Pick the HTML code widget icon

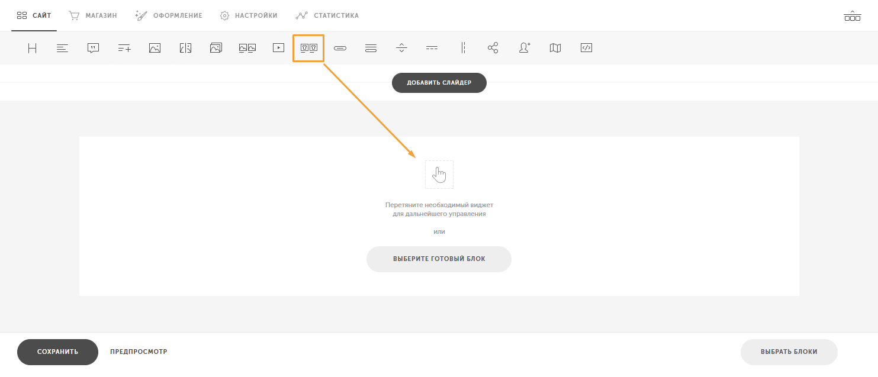(x=586, y=49)
